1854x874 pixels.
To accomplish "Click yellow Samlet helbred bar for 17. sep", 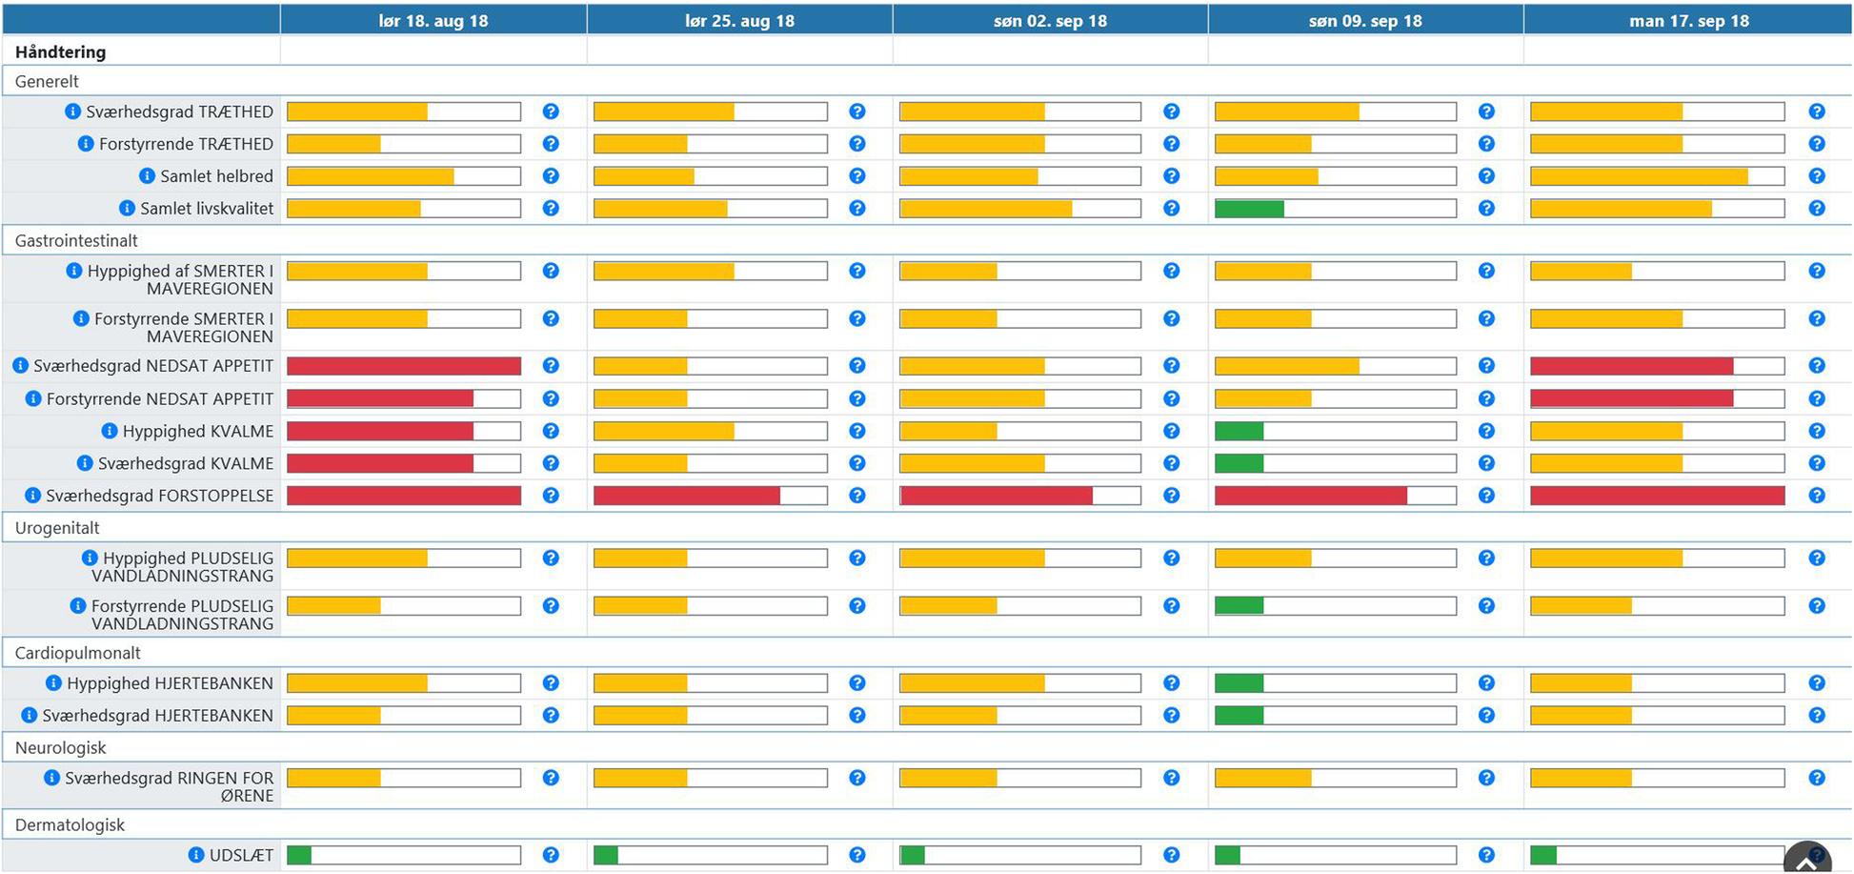I will pos(1640,176).
